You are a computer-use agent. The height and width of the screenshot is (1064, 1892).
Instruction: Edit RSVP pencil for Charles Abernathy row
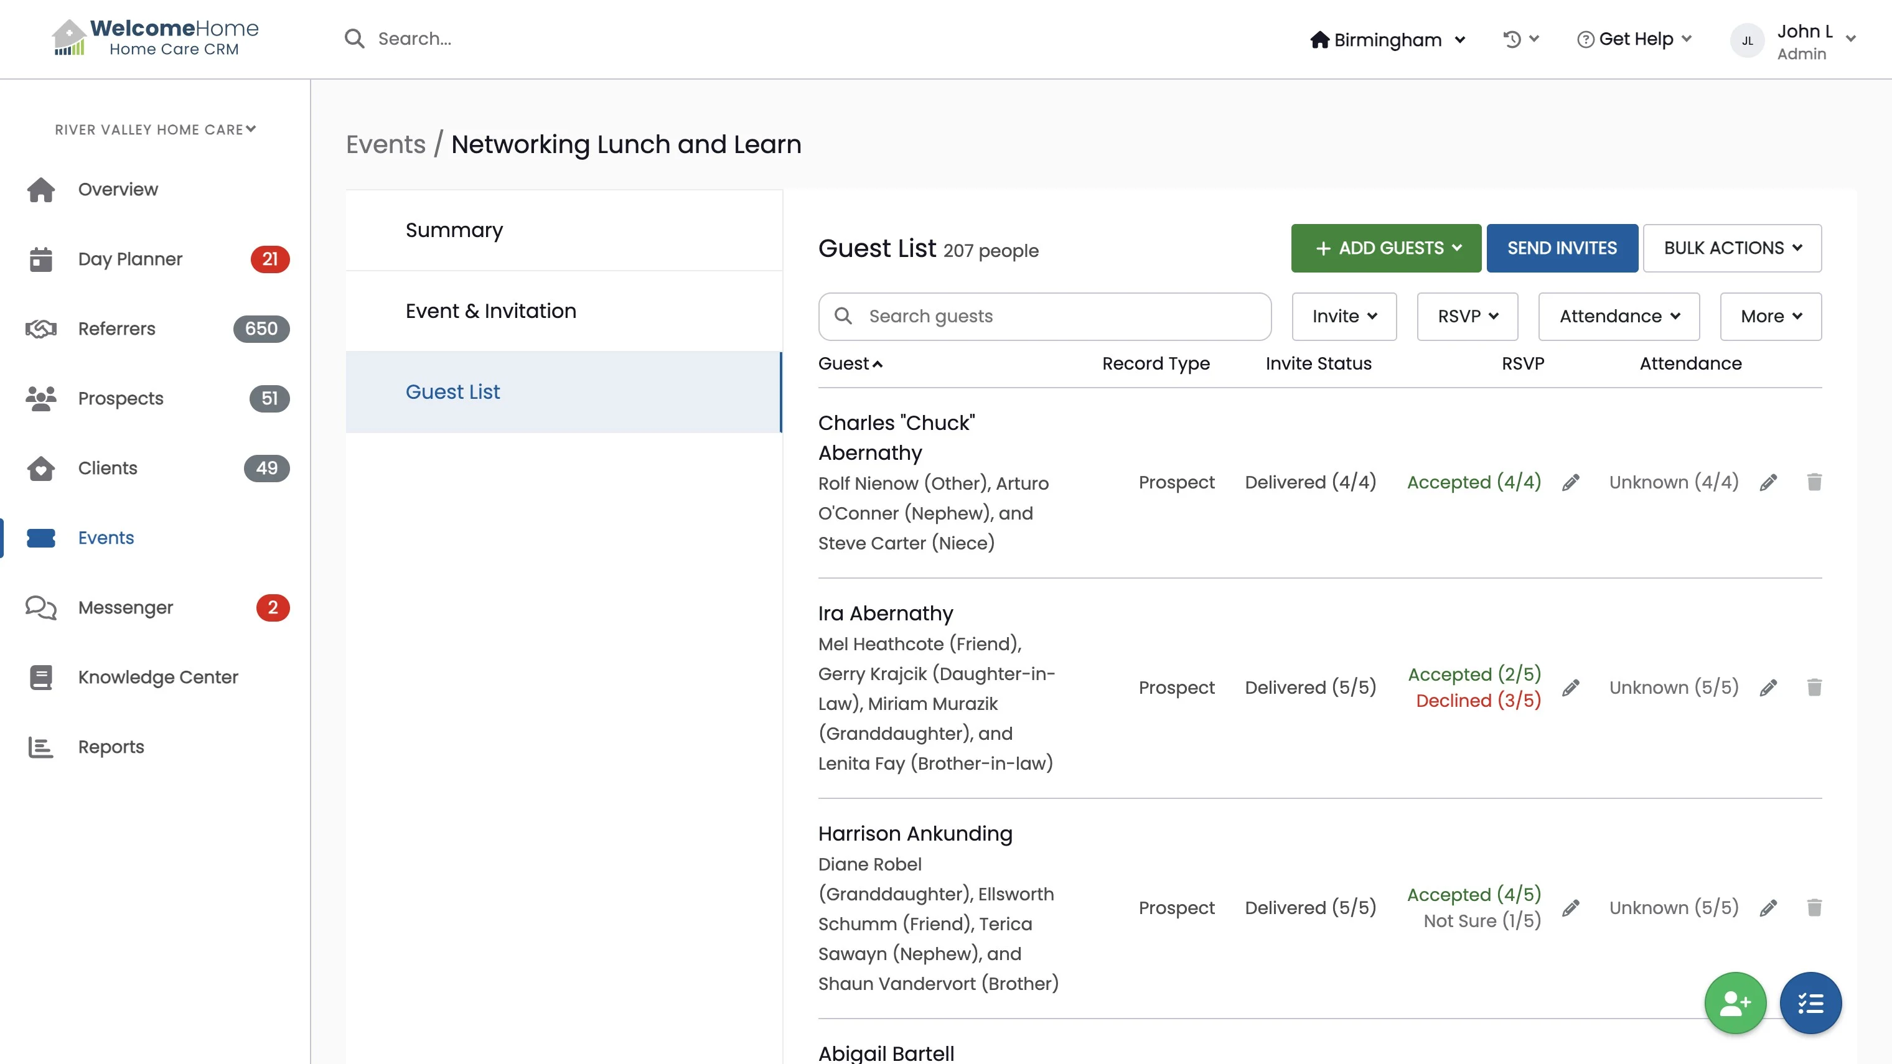(x=1570, y=482)
